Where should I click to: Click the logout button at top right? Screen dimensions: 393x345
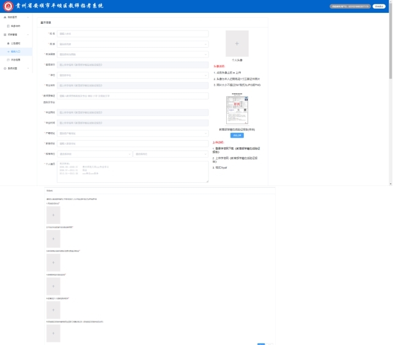click(x=380, y=6)
